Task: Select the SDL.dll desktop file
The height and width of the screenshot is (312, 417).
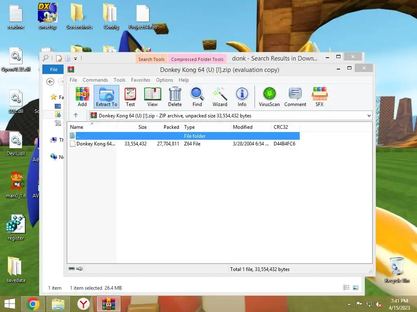Action: (16, 102)
